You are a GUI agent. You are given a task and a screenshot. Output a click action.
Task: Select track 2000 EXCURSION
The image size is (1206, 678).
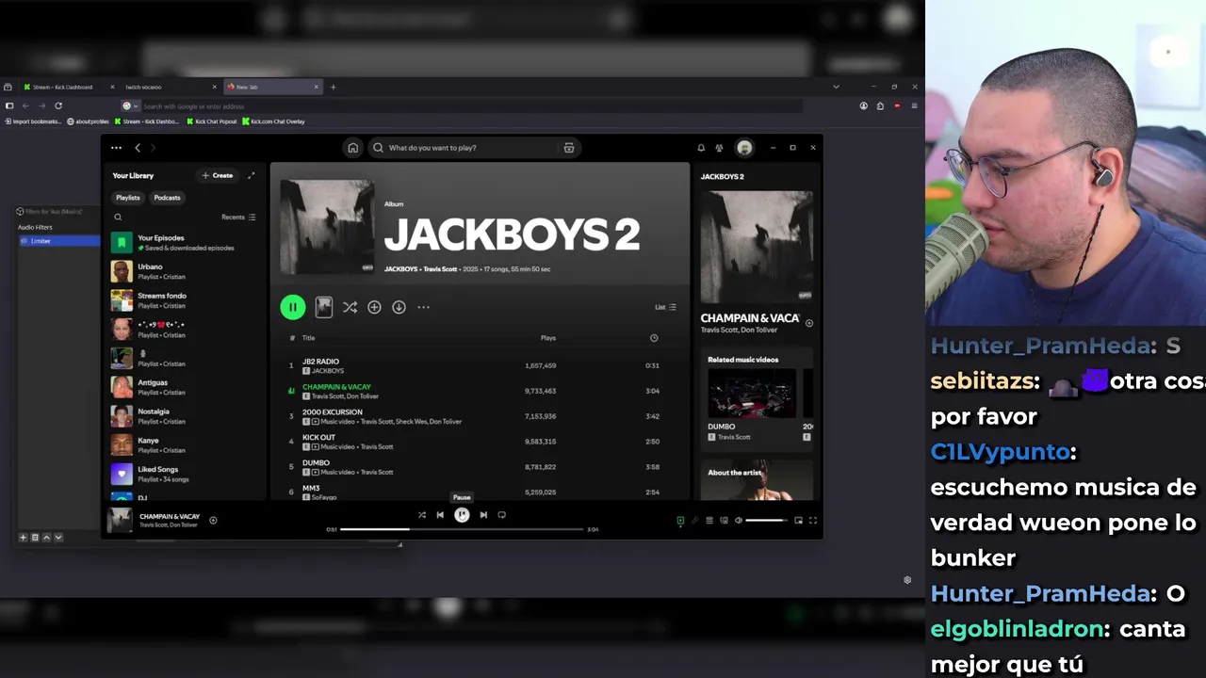479,416
